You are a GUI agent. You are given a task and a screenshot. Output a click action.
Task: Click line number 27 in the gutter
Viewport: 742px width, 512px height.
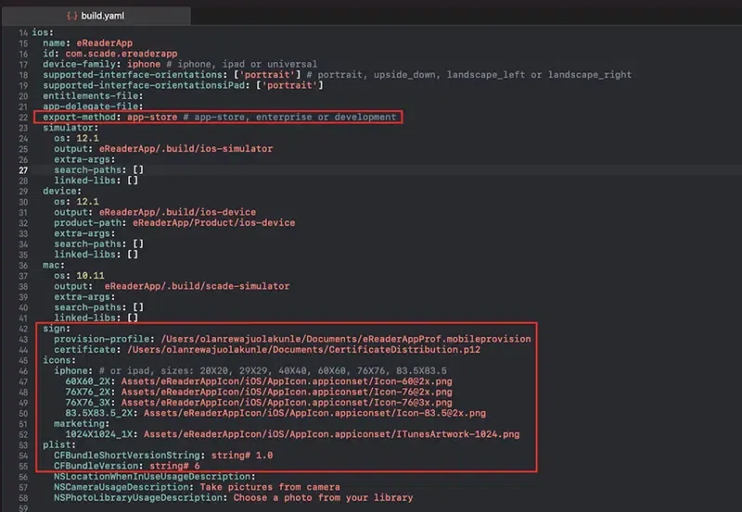point(23,170)
